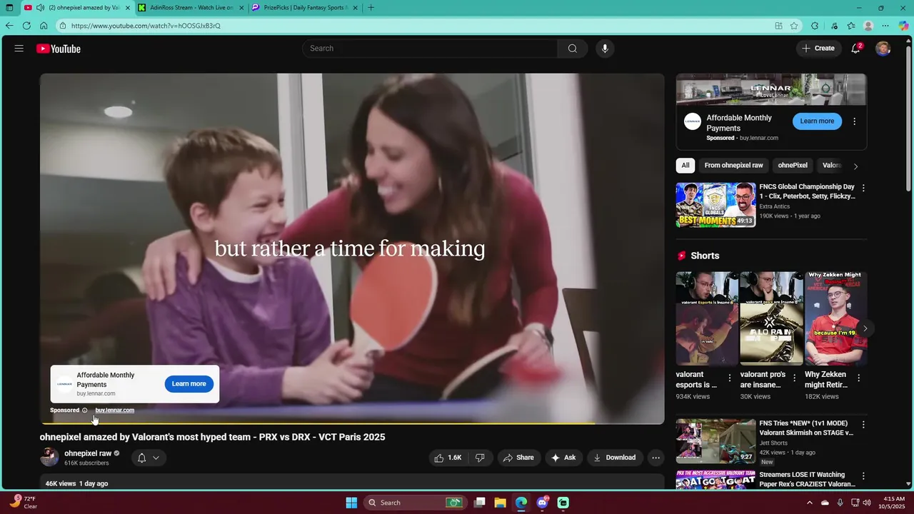Select 'From ohnepixel raw' filter chip
This screenshot has height=514, width=914.
pos(733,166)
